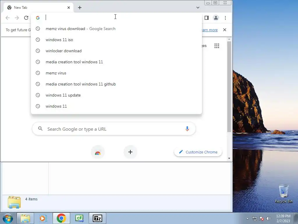Click the Google G icon in omnibox
298x224 pixels.
pos(38,18)
